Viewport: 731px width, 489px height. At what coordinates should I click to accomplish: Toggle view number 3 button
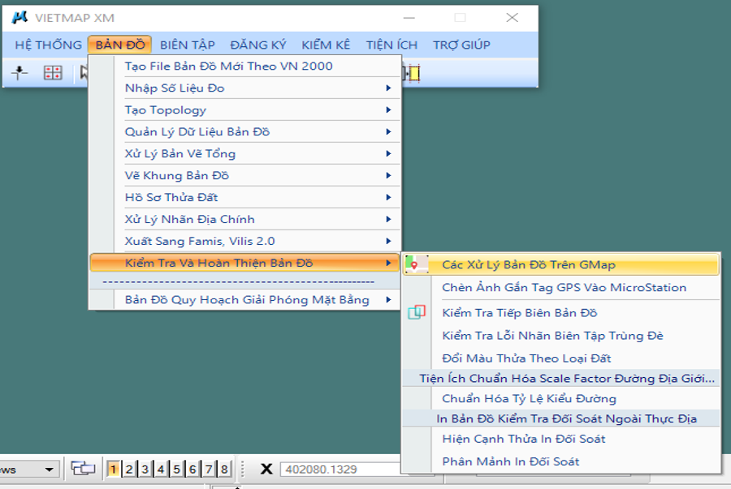(145, 469)
